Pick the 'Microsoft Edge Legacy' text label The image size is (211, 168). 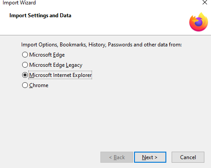56,65
